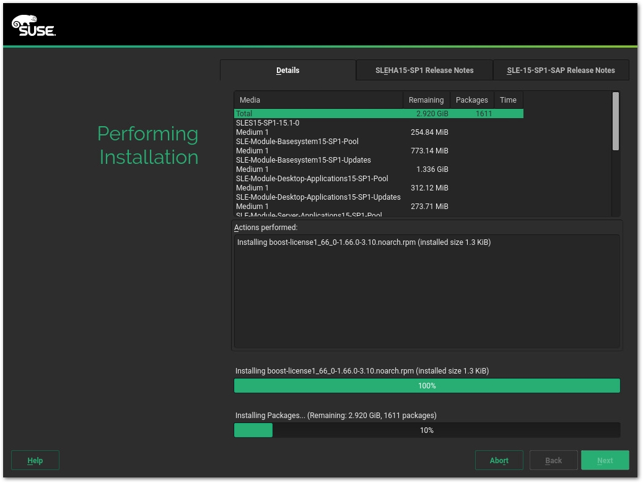The width and height of the screenshot is (643, 483).
Task: Click the Installing Packages remaining status text
Action: click(336, 416)
